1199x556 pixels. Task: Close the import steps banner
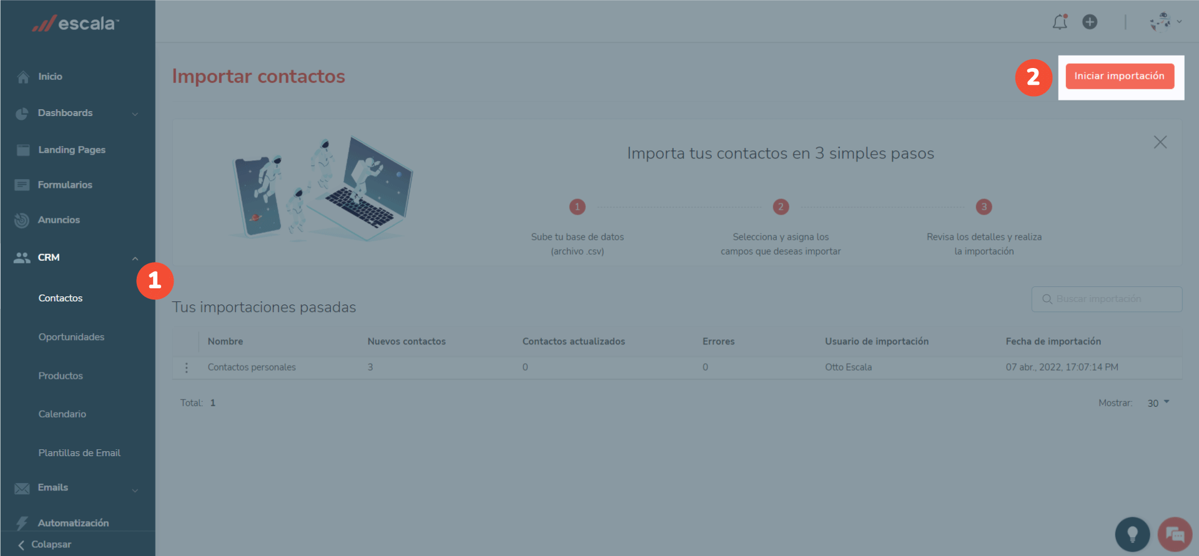pyautogui.click(x=1160, y=142)
